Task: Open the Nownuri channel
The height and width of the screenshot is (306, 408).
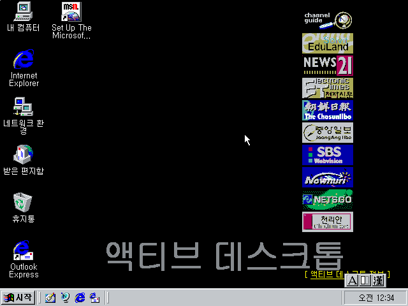Action: pyautogui.click(x=328, y=177)
